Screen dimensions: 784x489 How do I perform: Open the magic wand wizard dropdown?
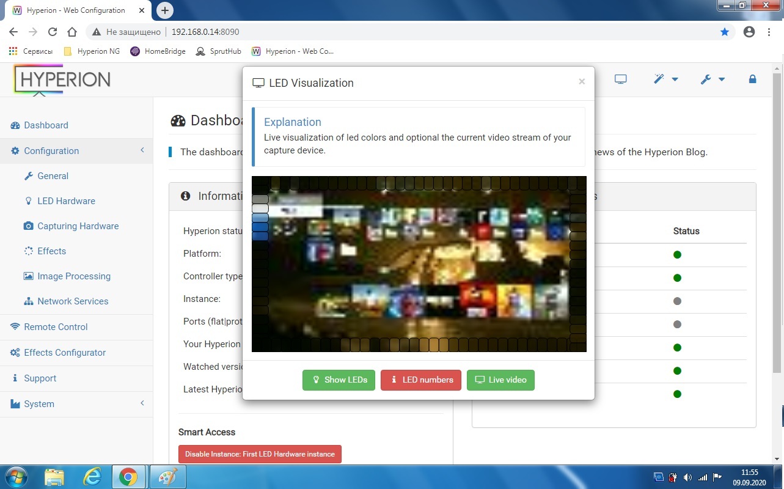(665, 79)
